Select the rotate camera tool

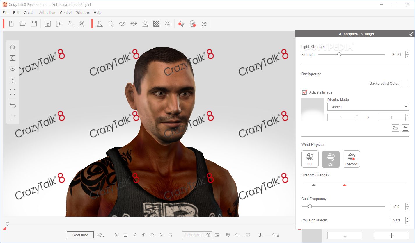click(13, 69)
